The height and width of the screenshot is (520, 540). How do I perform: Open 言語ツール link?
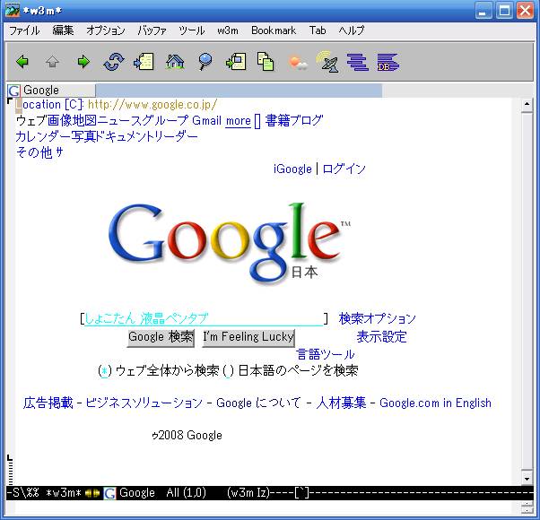point(325,354)
